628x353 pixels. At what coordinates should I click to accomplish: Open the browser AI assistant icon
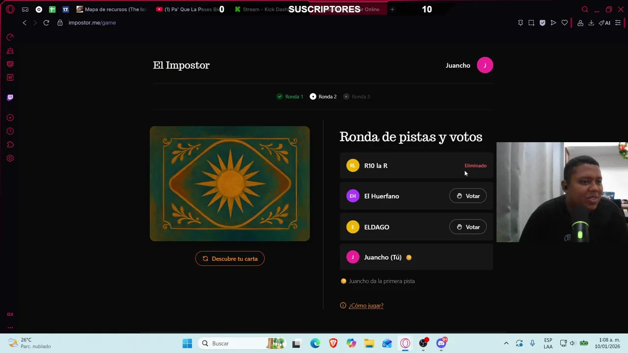click(604, 23)
